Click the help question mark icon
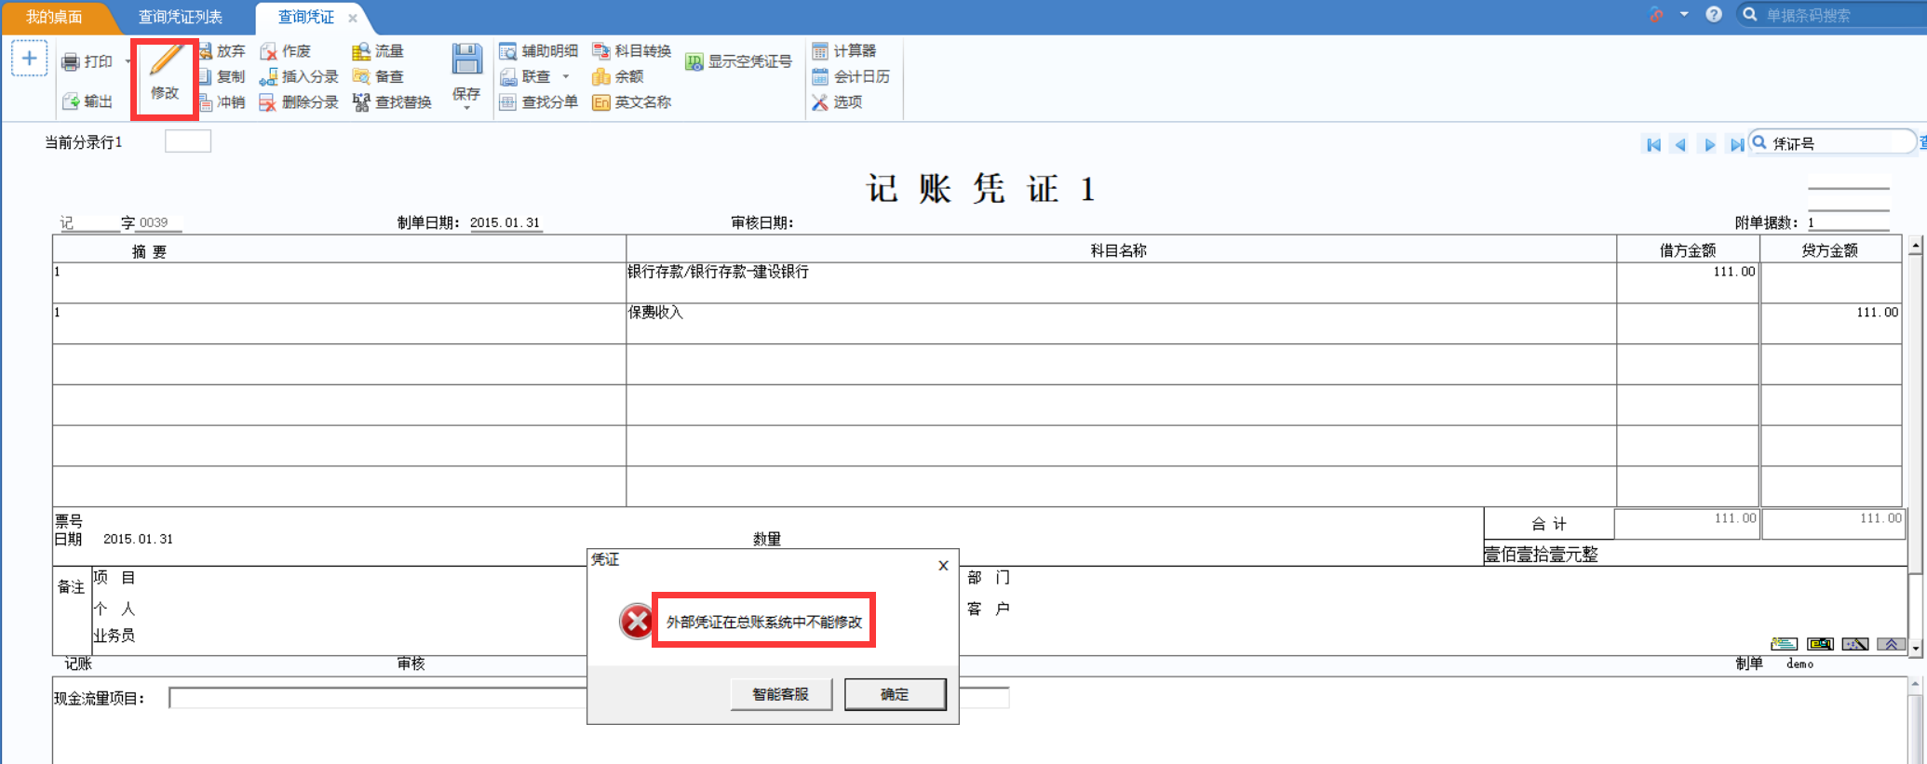 click(1714, 15)
